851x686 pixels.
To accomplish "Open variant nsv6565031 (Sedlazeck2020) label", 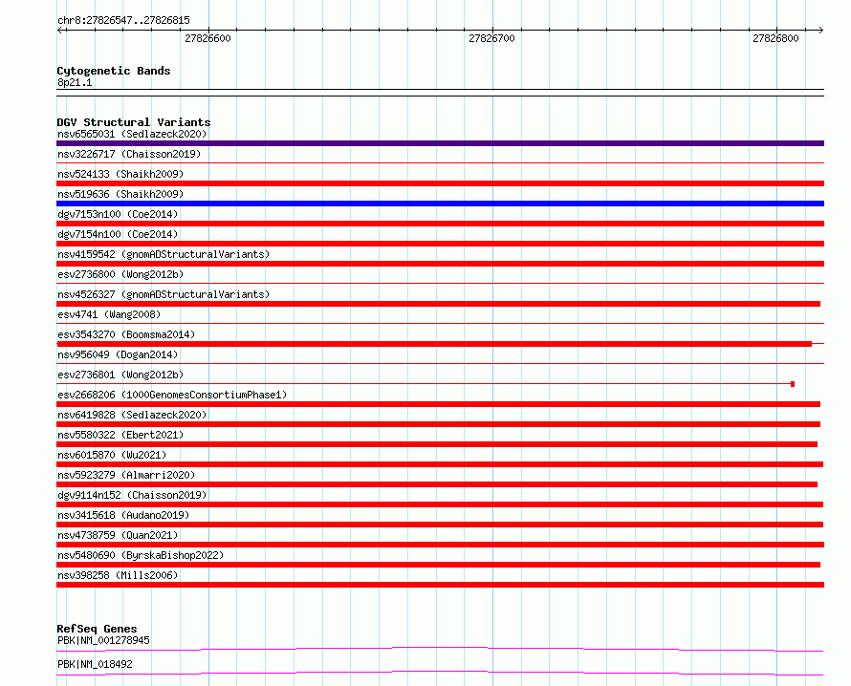I will point(132,134).
